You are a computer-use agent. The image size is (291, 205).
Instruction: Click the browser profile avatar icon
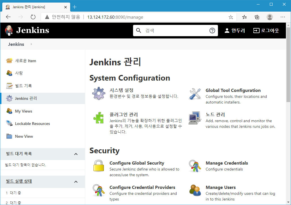pos(270,17)
